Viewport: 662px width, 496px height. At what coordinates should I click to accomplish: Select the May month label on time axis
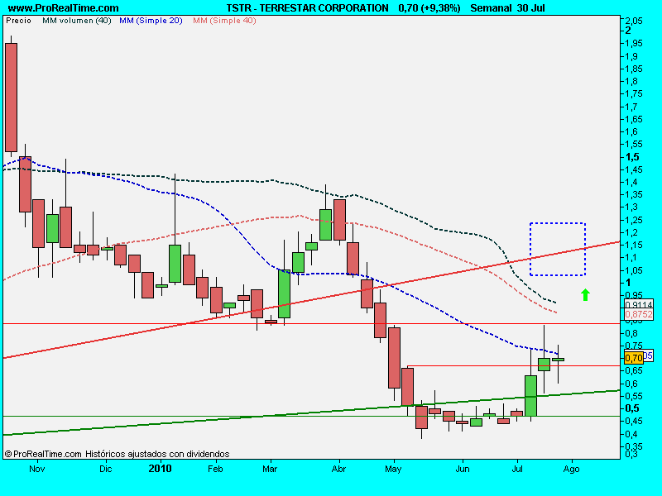pyautogui.click(x=393, y=469)
